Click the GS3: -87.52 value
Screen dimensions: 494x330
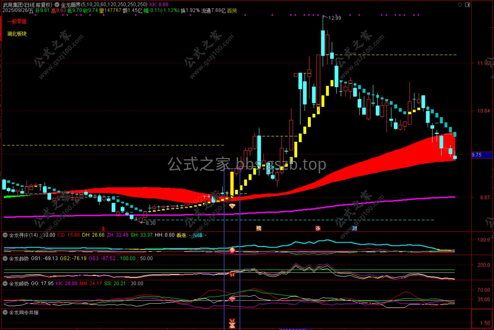[x=102, y=258]
